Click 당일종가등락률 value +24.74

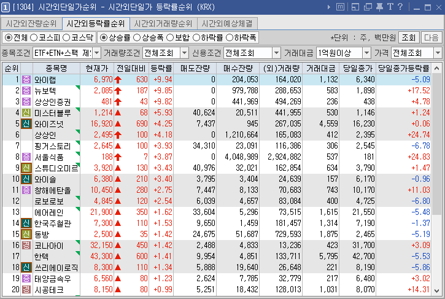pos(419,134)
